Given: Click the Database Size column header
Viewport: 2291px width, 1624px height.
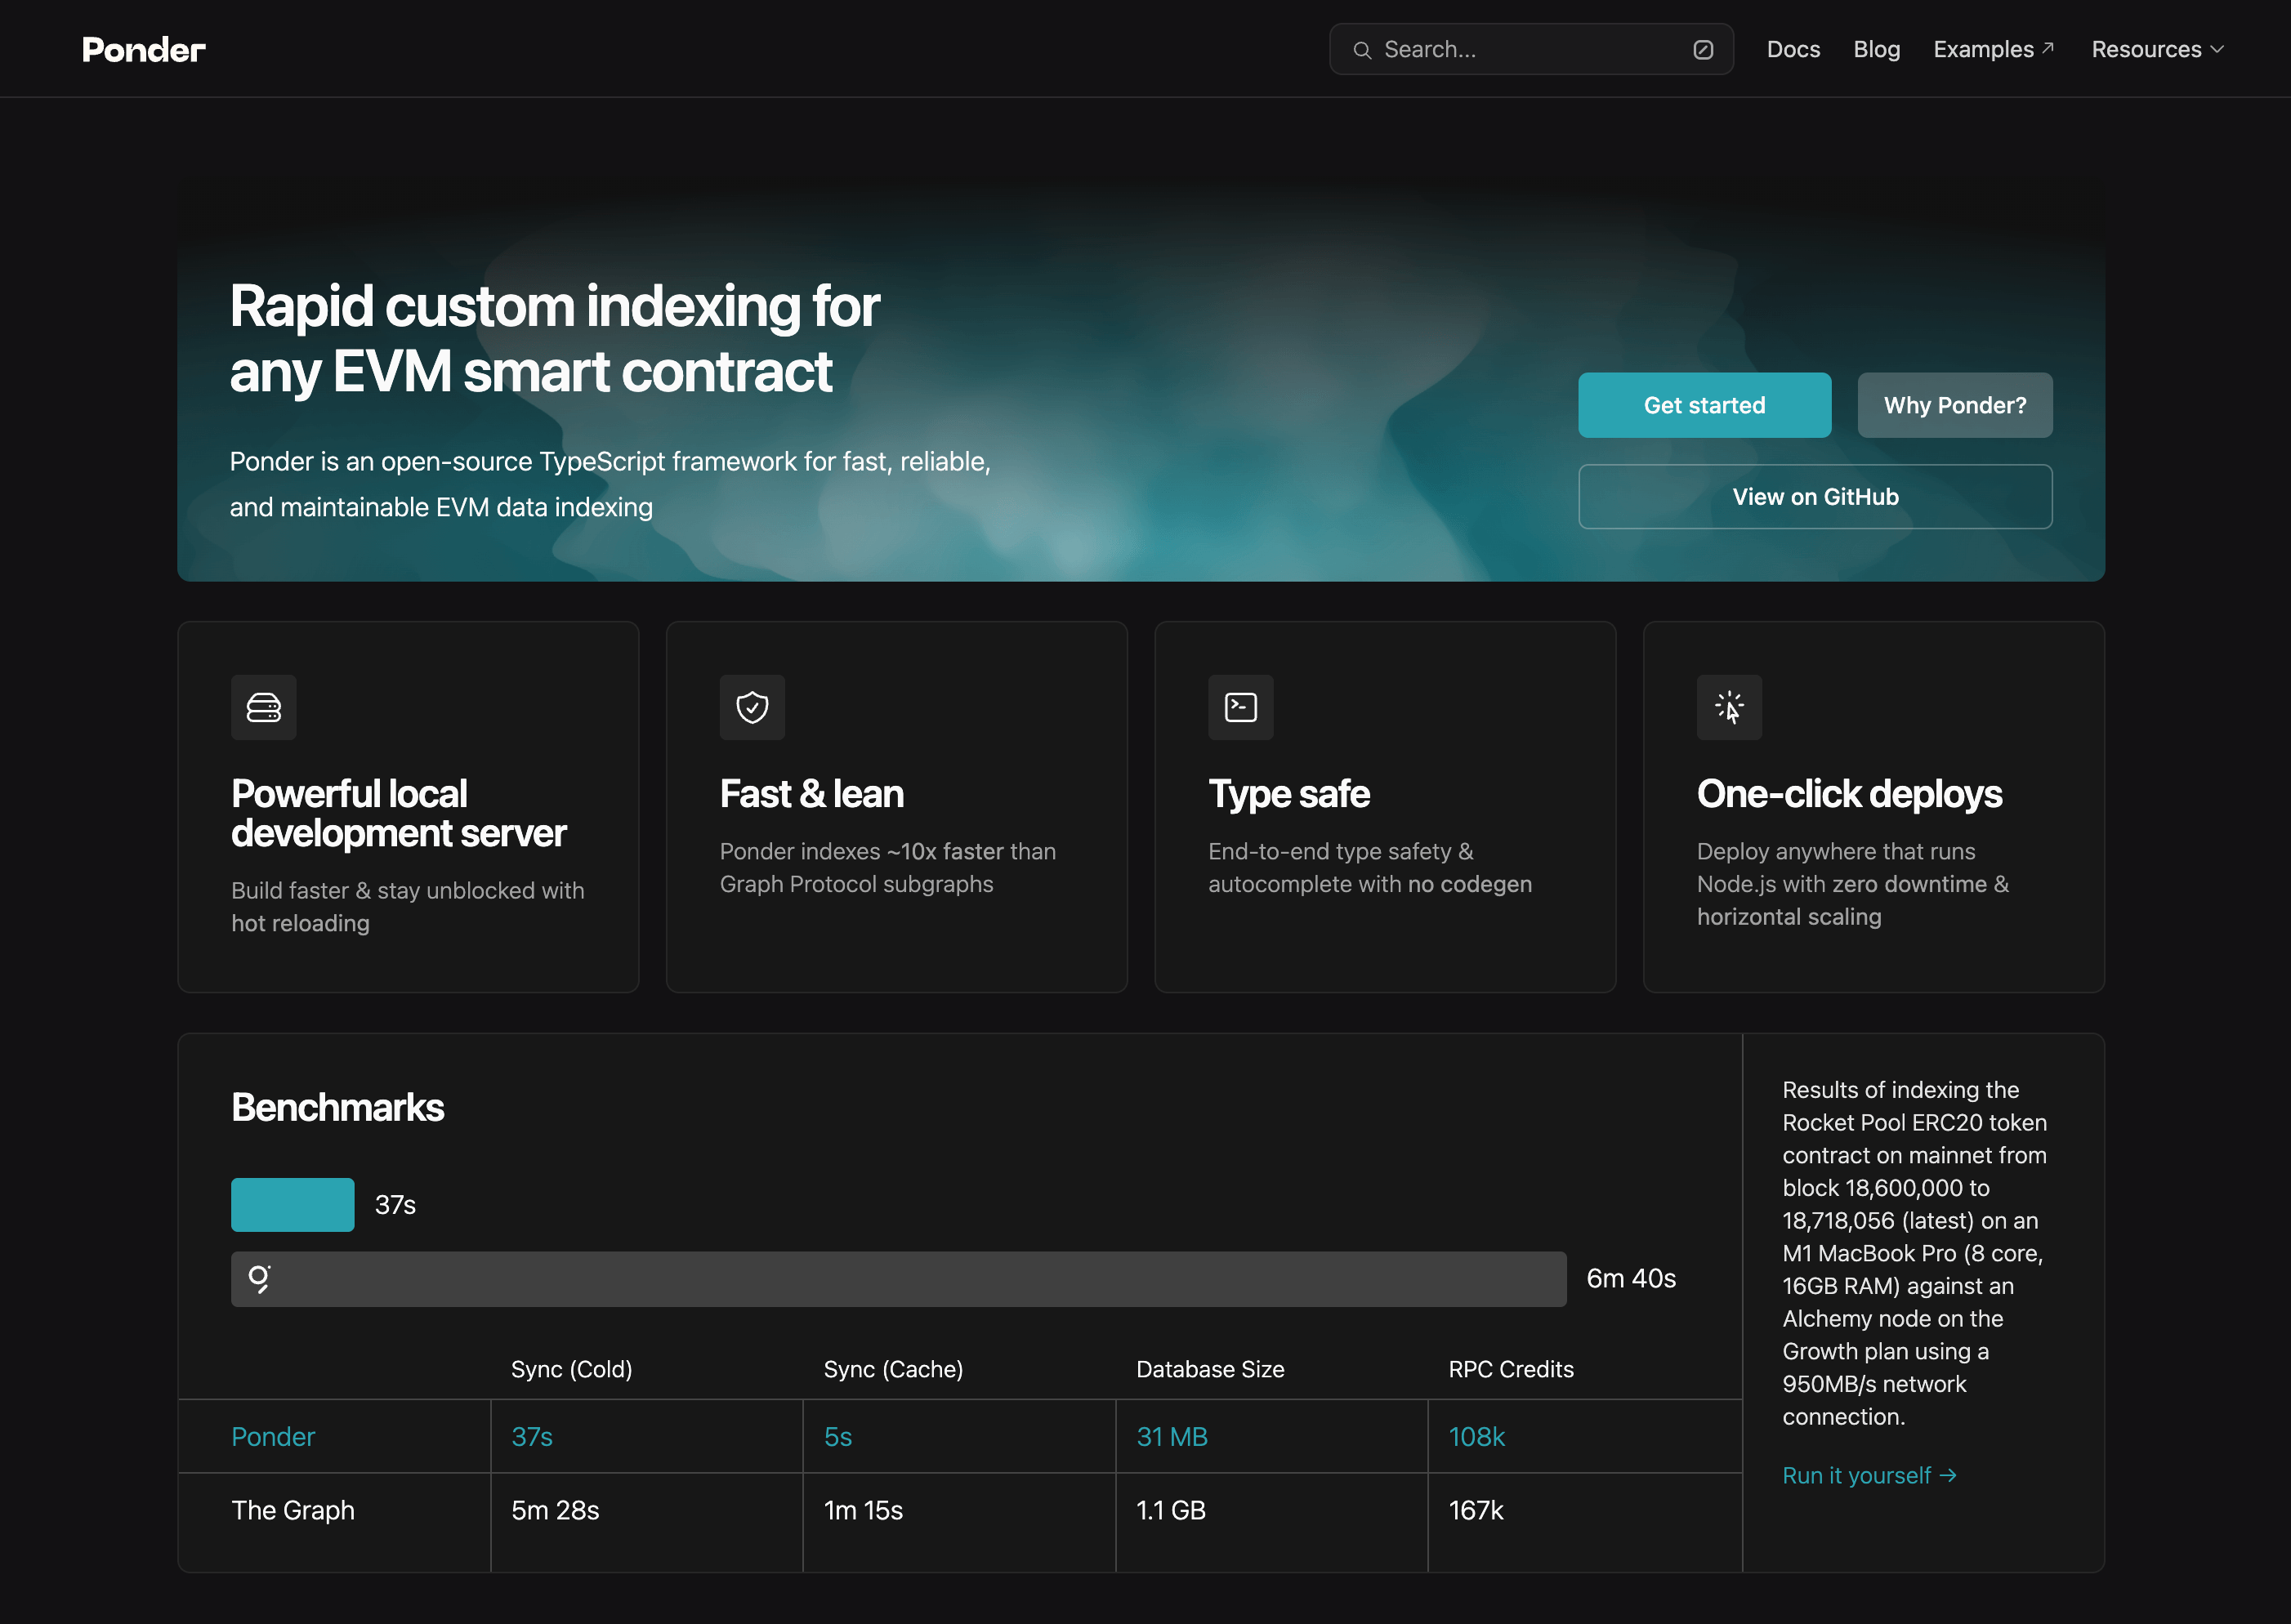Looking at the screenshot, I should [x=1210, y=1369].
